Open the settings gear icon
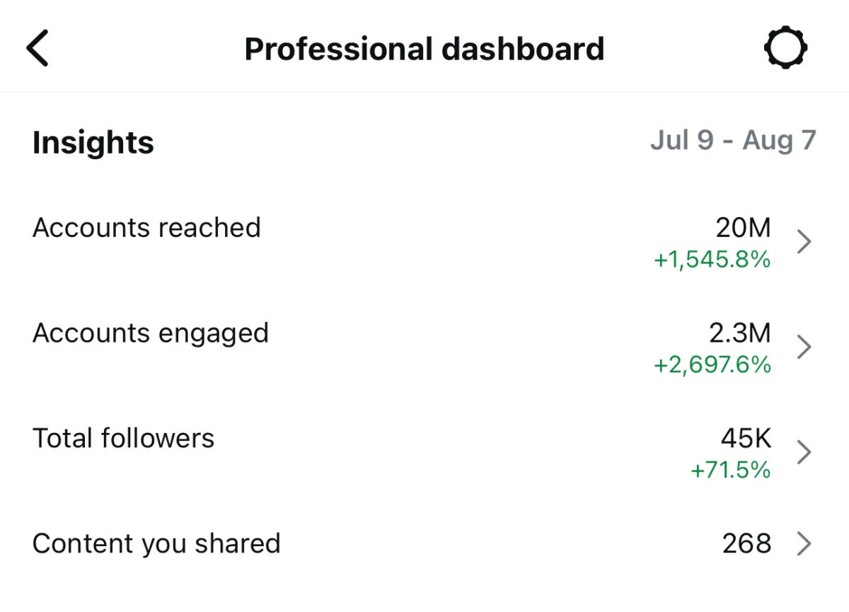Image resolution: width=849 pixels, height=612 pixels. click(785, 48)
